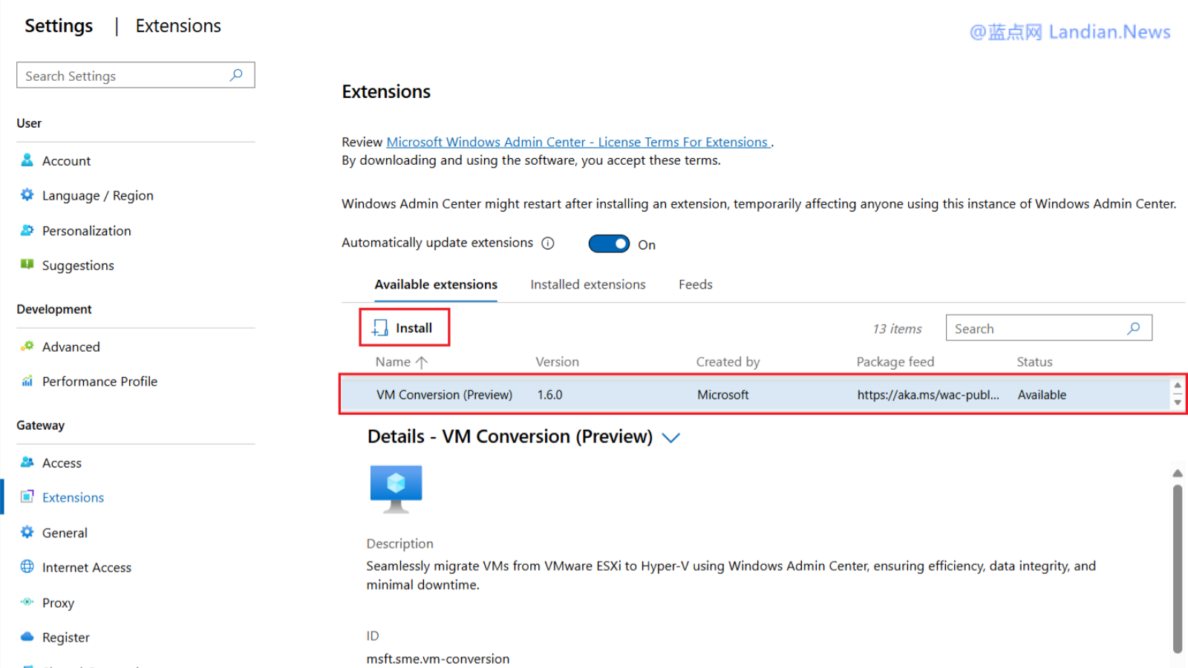
Task: Focus the extensions Search box
Action: (1037, 328)
